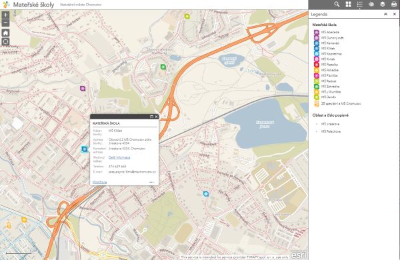This screenshot has width=400, height=260.
Task: Zoom in with the plus button
Action: coord(5,15)
